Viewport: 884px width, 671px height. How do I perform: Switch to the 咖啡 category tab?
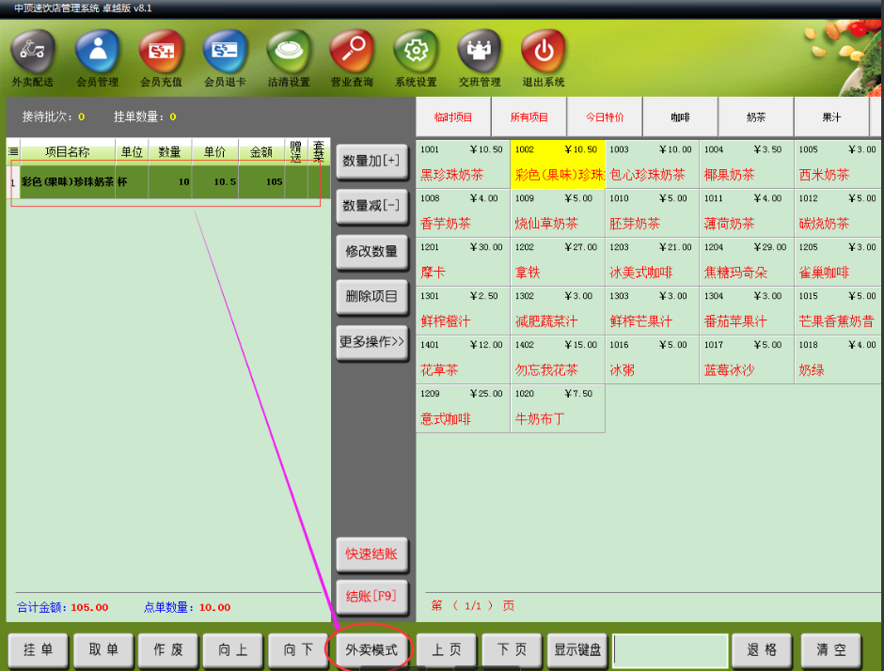point(680,117)
